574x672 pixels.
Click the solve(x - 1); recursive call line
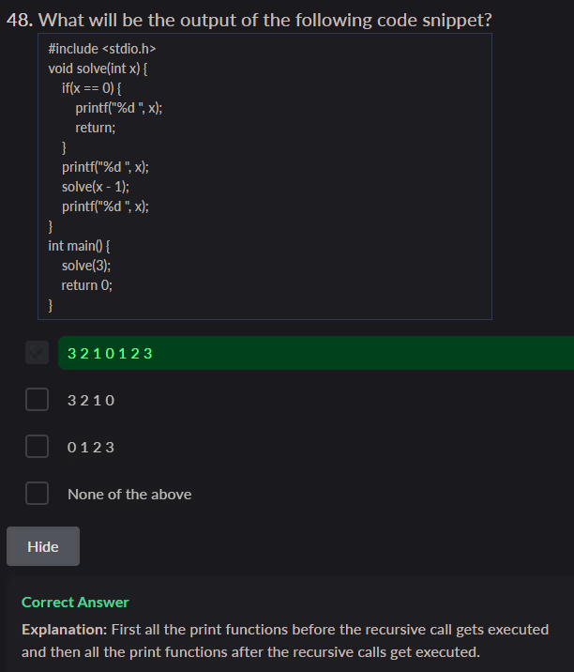click(96, 187)
